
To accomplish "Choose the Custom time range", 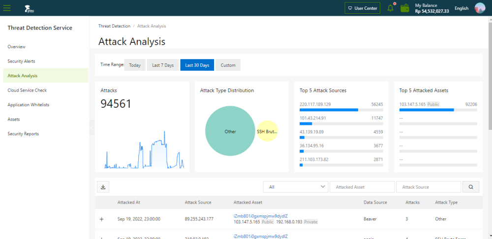I will 228,65.
